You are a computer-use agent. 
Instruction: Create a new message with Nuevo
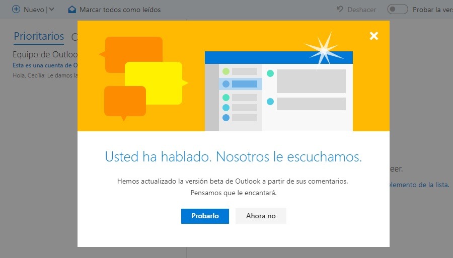[x=34, y=10]
